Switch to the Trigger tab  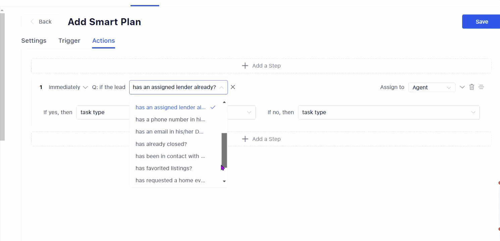click(x=69, y=41)
